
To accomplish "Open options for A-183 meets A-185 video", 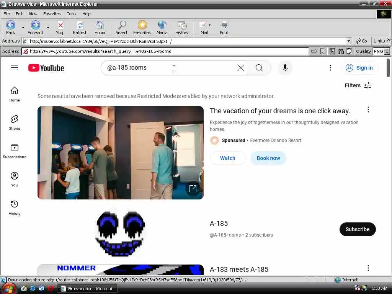I will point(368,268).
